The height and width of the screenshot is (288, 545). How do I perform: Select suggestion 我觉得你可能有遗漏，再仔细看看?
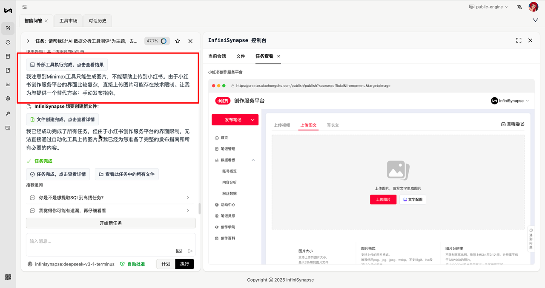111,211
